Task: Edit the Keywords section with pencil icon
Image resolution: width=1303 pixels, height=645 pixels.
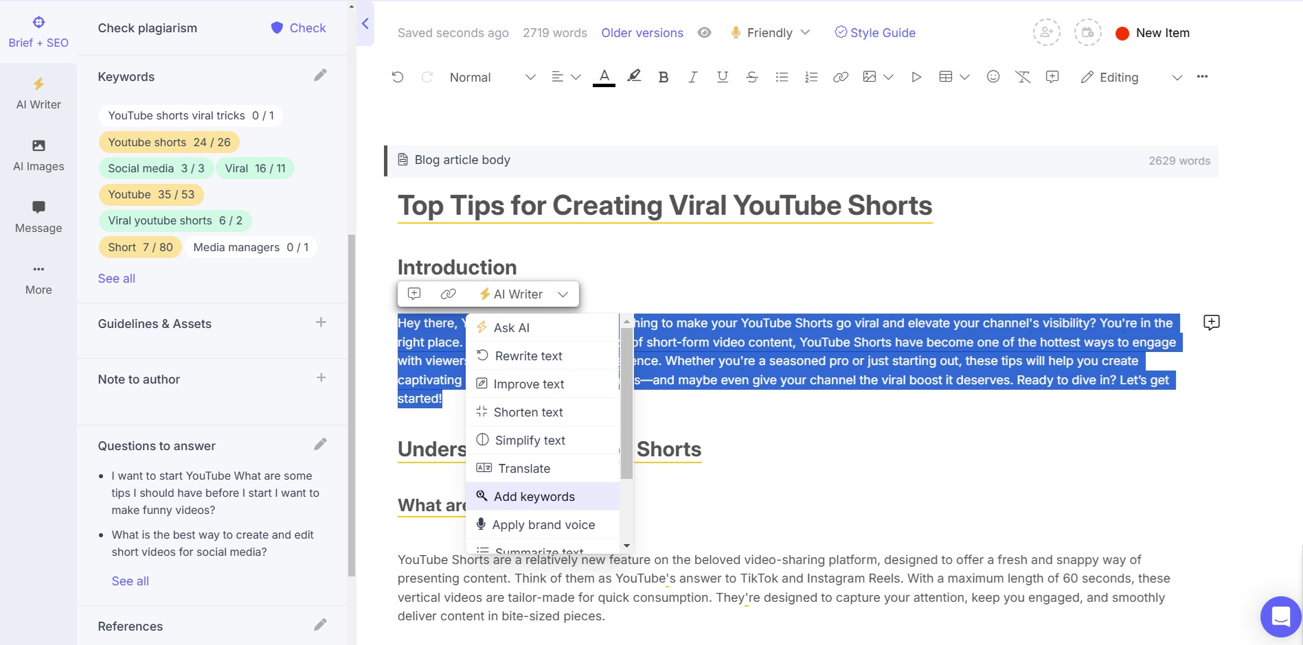Action: [320, 75]
